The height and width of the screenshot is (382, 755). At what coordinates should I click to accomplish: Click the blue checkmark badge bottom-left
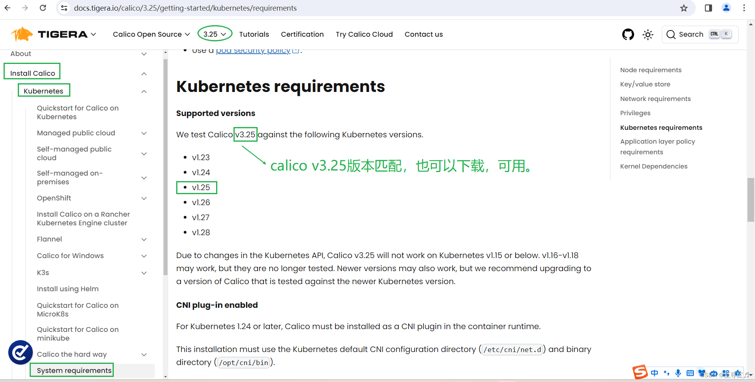click(x=21, y=352)
